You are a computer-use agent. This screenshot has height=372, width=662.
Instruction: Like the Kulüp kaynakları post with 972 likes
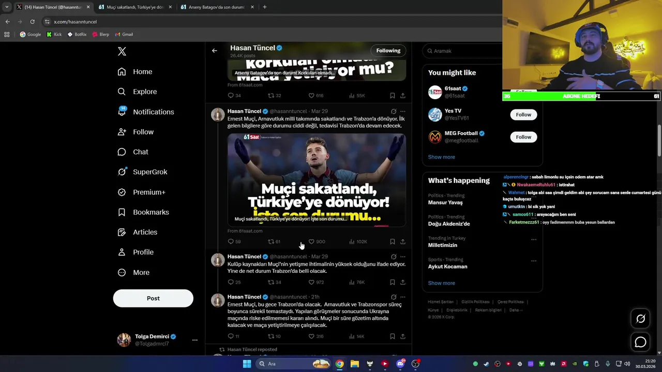[x=316, y=282]
